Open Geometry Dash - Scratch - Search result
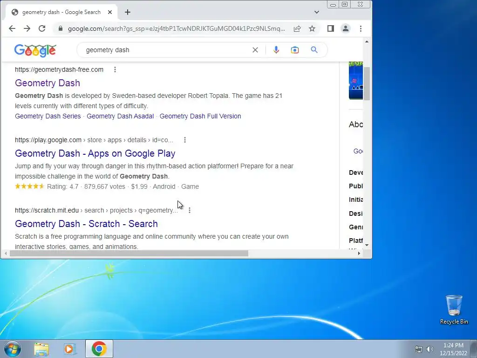Image resolution: width=477 pixels, height=358 pixels. (x=86, y=224)
